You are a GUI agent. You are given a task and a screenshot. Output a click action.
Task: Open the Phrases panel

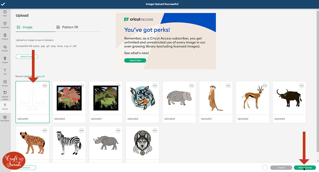tap(5, 83)
